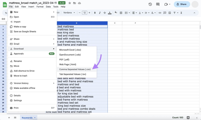Select Make a copy
Image resolution: width=201 pixels, height=120 pixels.
pyautogui.click(x=32, y=27)
